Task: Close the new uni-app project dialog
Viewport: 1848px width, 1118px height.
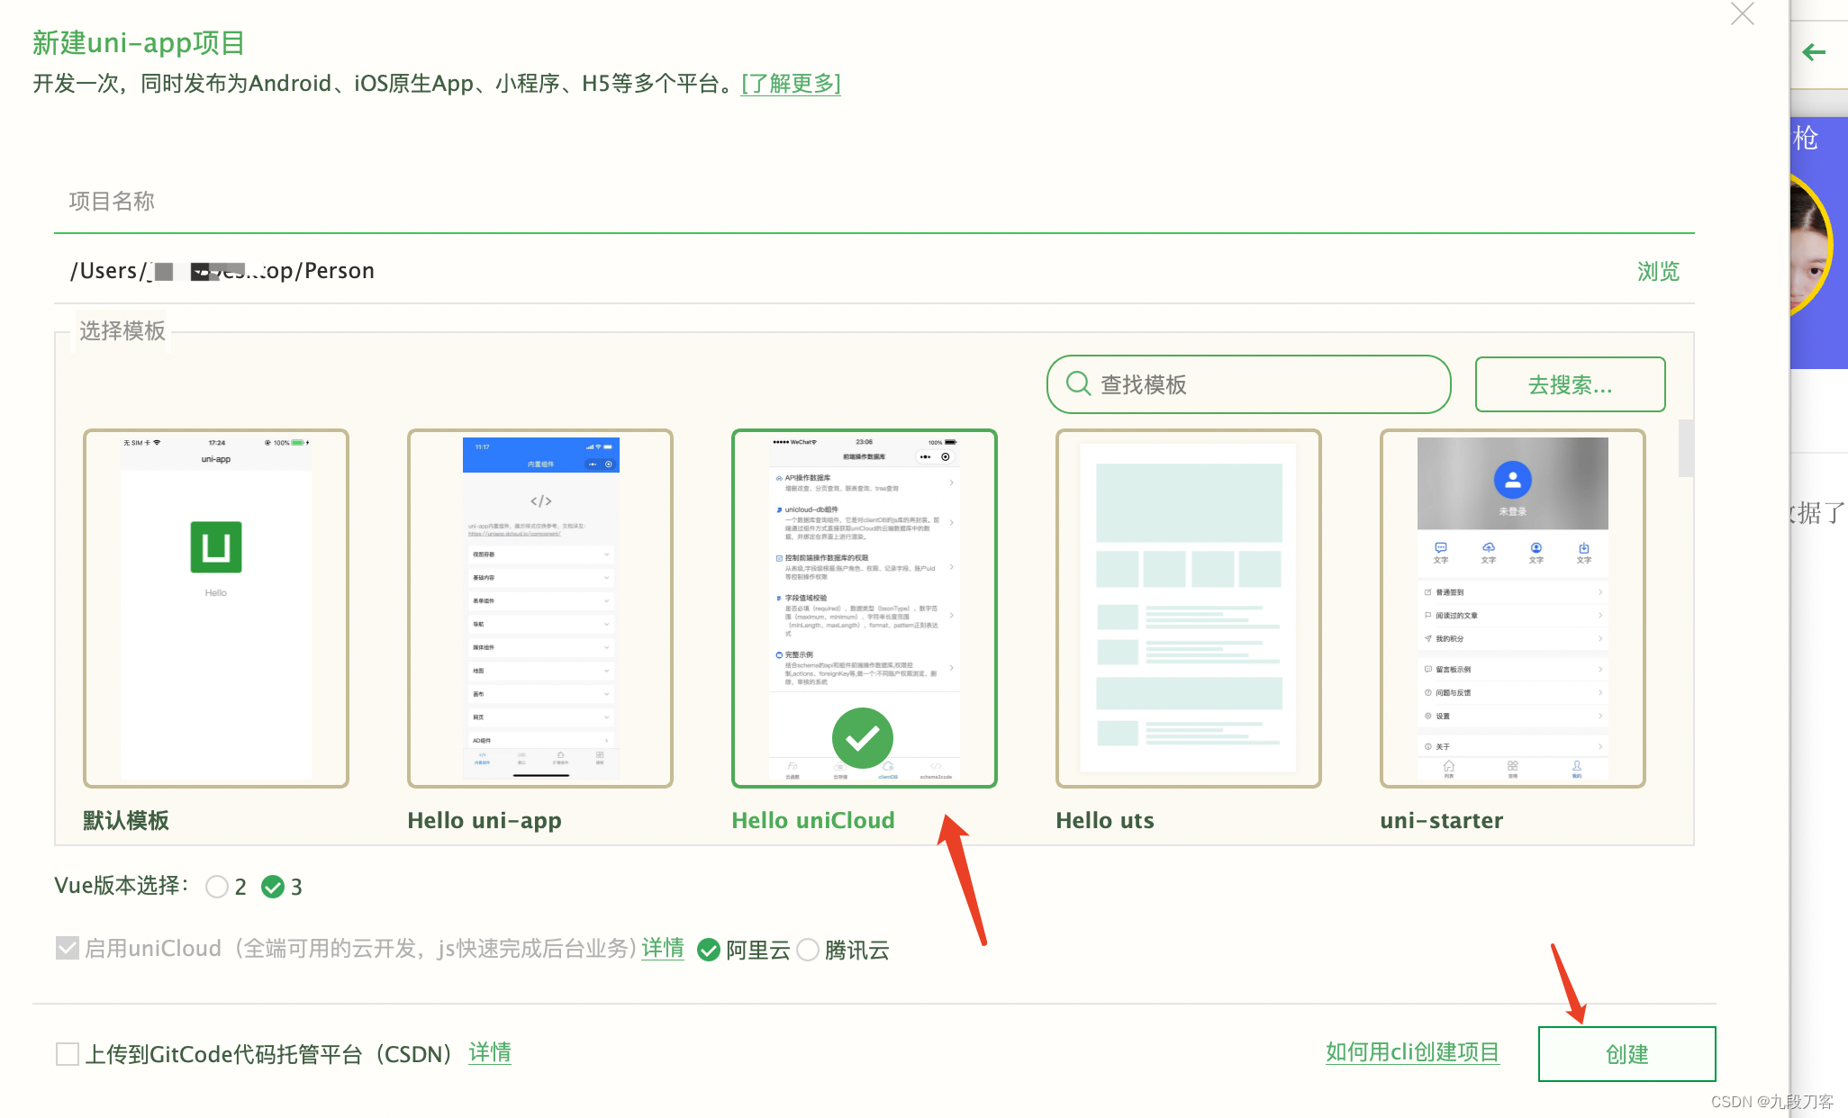Action: [x=1743, y=14]
